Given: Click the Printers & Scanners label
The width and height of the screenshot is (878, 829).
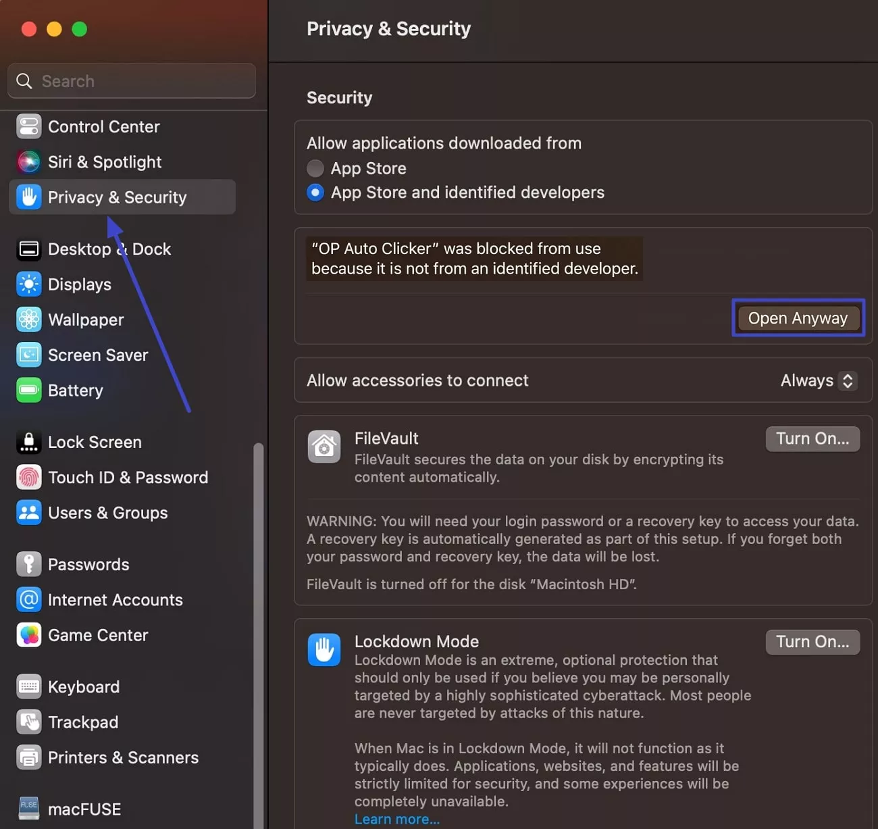Looking at the screenshot, I should (123, 757).
